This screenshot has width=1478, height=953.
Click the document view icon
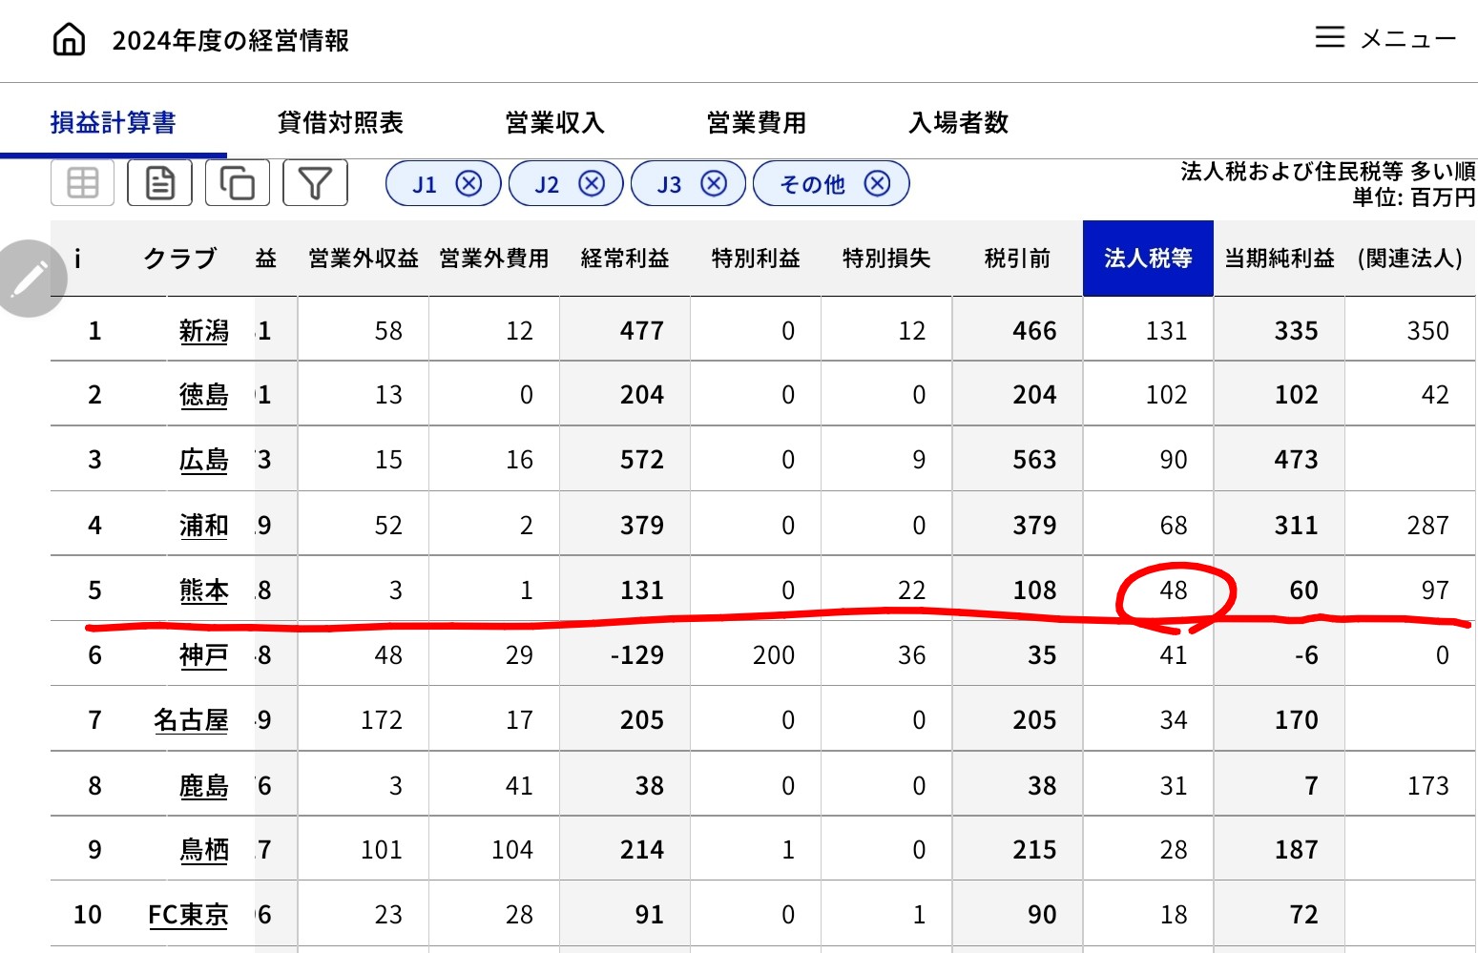(x=160, y=182)
